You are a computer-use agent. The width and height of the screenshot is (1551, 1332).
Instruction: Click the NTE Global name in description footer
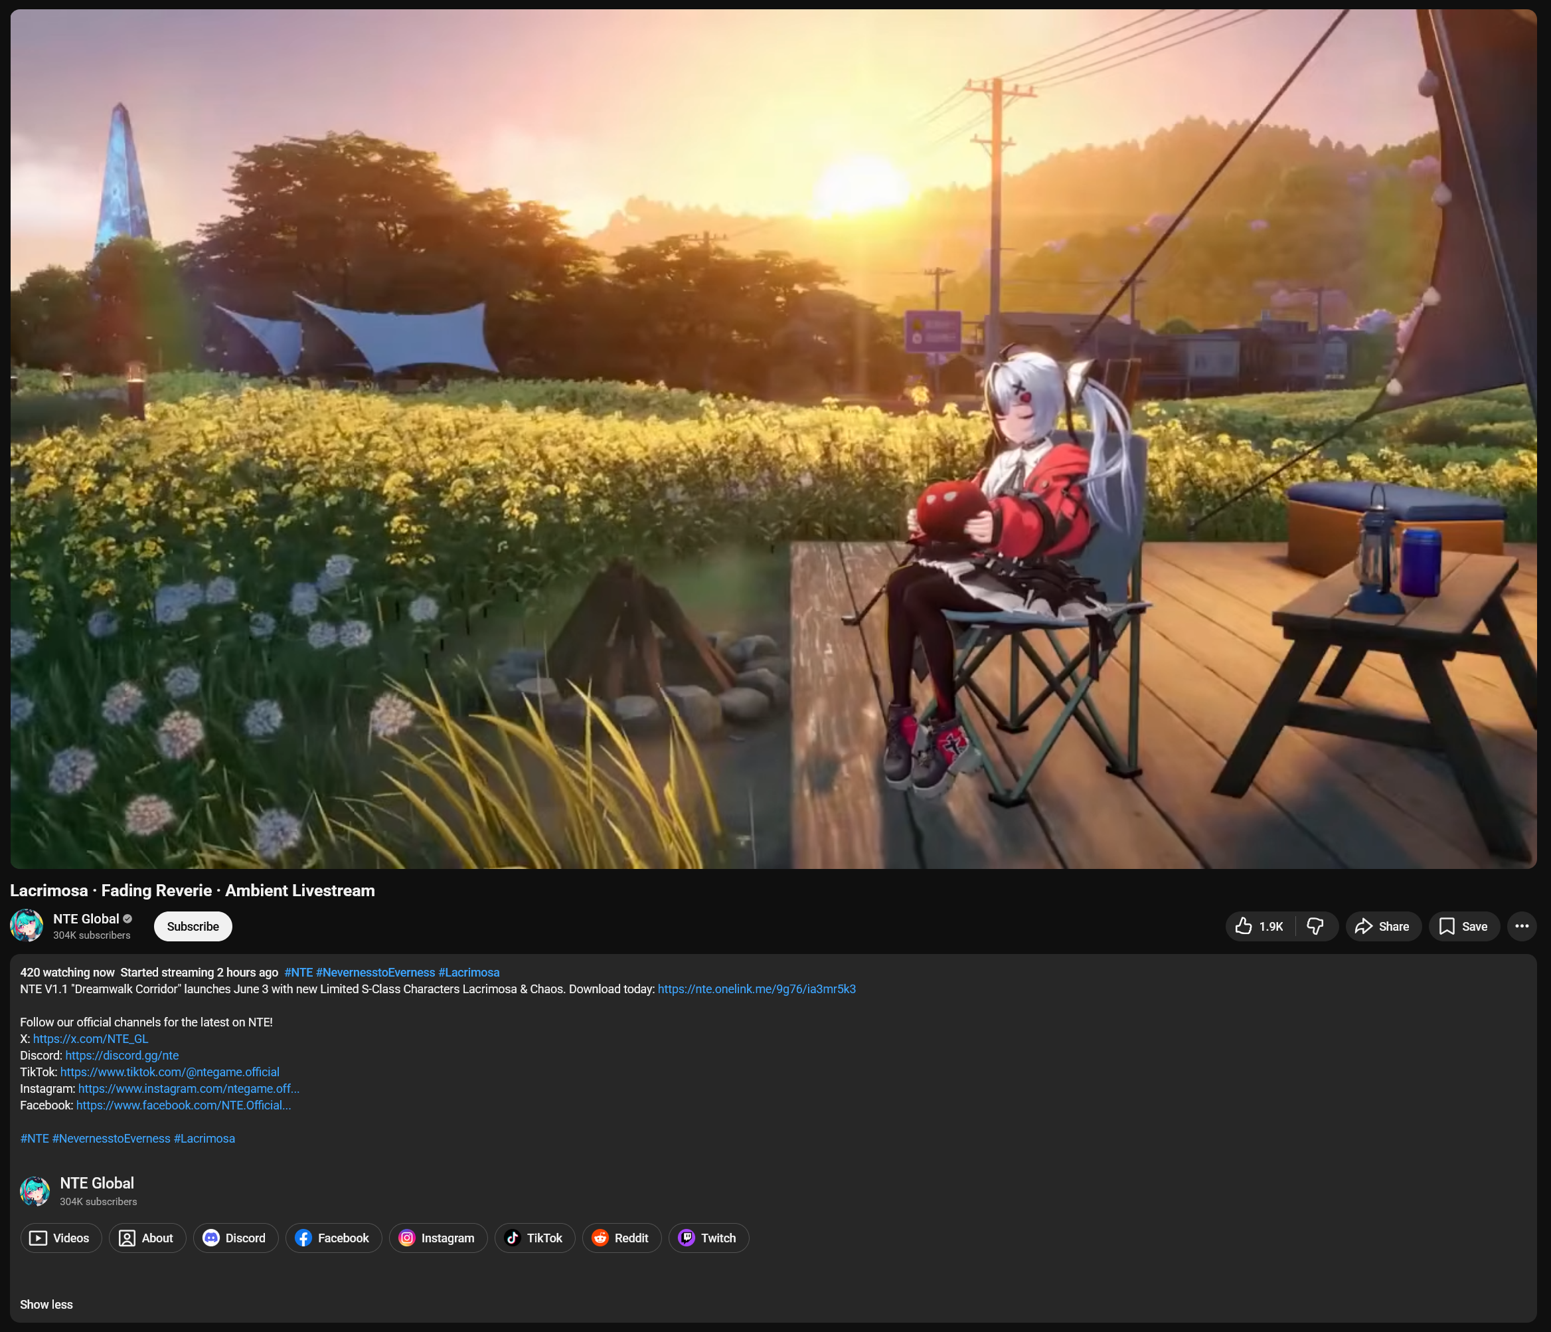[x=98, y=1183]
